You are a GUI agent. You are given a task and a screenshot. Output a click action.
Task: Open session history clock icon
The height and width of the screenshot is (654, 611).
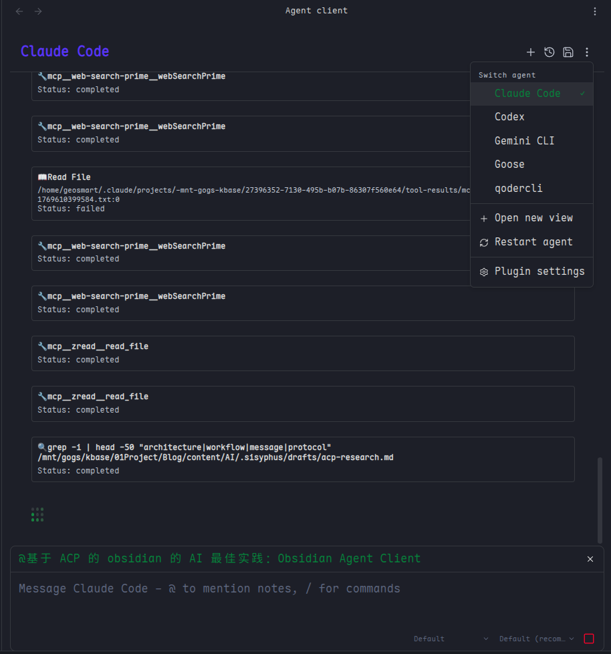point(549,52)
